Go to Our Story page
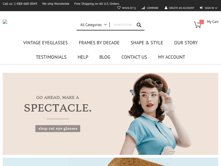The image size is (221, 166). pos(186,43)
